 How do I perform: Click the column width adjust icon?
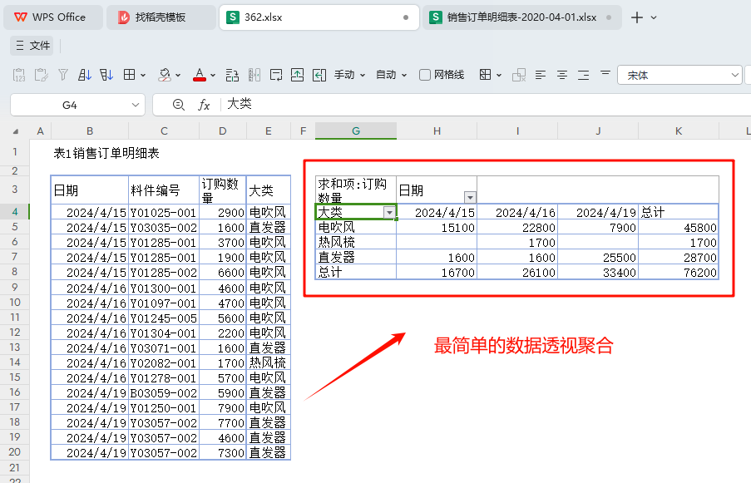pyautogui.click(x=254, y=75)
